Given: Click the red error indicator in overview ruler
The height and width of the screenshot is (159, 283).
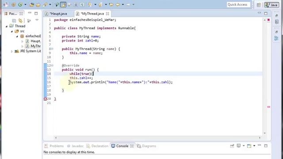Looking at the screenshot, I should click(268, 20).
